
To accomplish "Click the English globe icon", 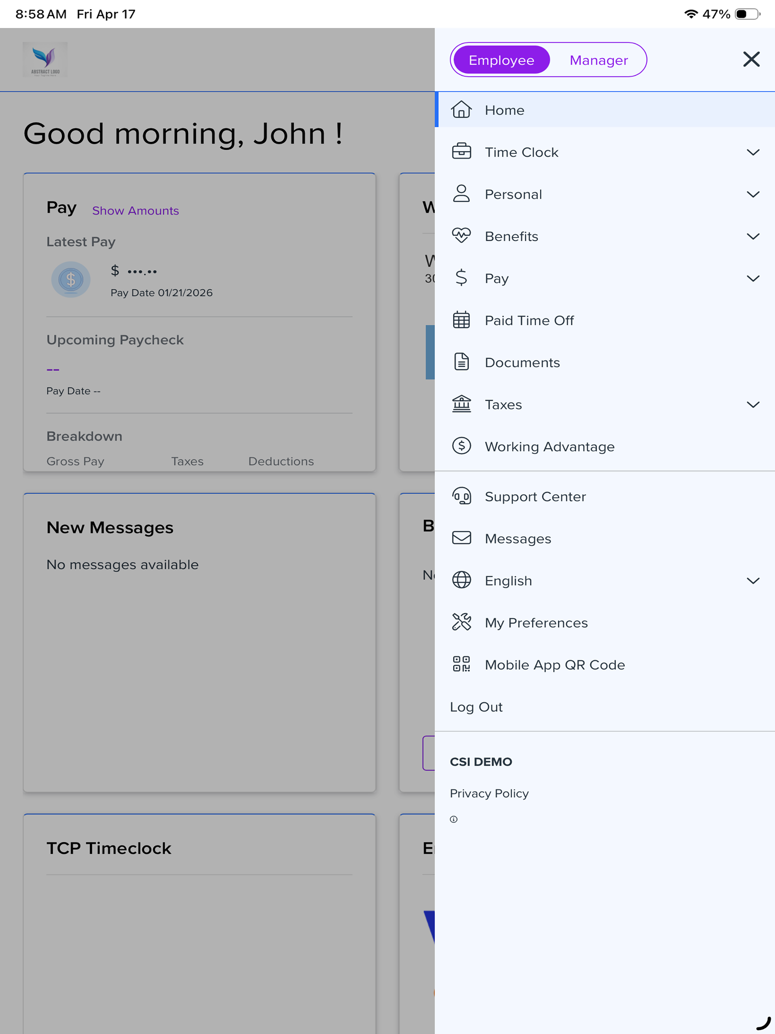I will (x=461, y=580).
